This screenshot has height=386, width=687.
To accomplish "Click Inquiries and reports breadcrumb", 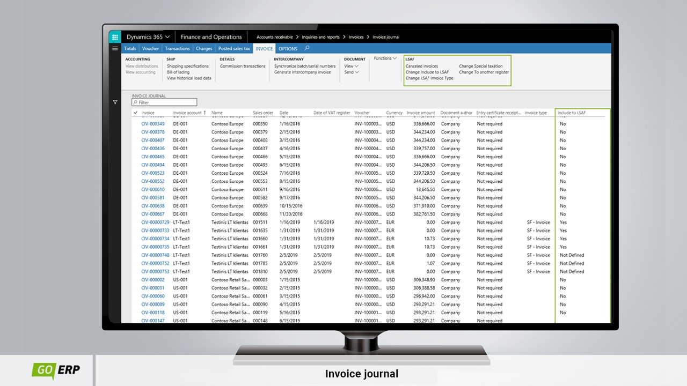I will click(320, 37).
